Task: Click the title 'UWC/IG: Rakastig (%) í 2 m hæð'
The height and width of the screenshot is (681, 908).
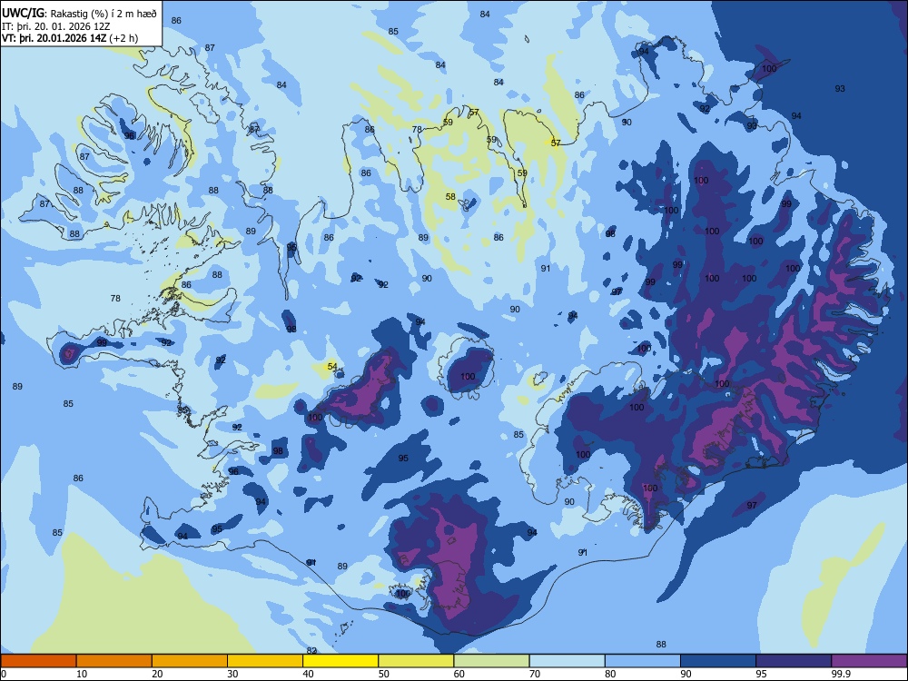Action: (79, 14)
